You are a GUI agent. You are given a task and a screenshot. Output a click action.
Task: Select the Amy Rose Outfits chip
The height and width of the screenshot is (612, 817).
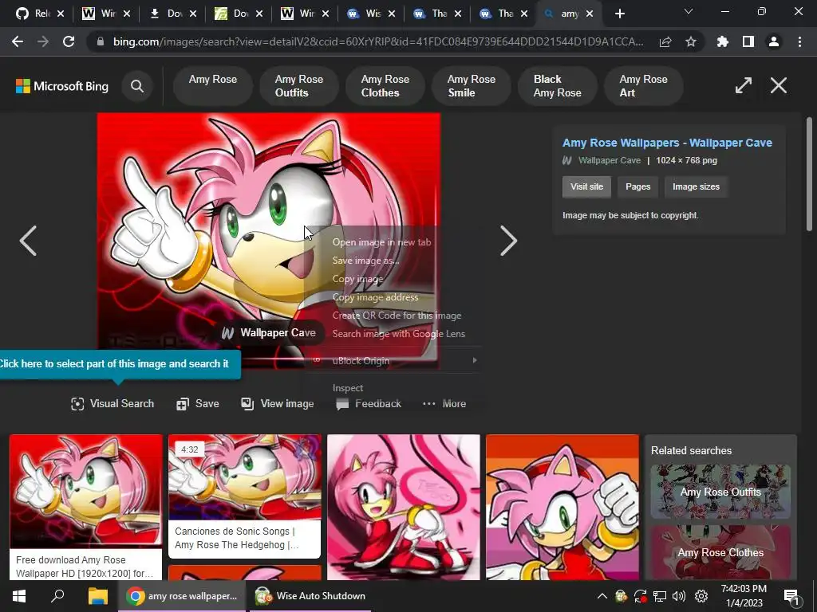click(299, 86)
